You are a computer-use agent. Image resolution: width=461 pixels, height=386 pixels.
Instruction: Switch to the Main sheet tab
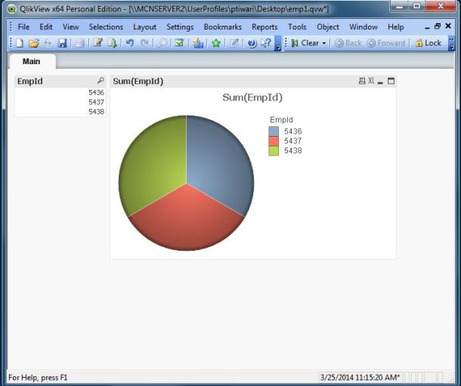pos(32,61)
